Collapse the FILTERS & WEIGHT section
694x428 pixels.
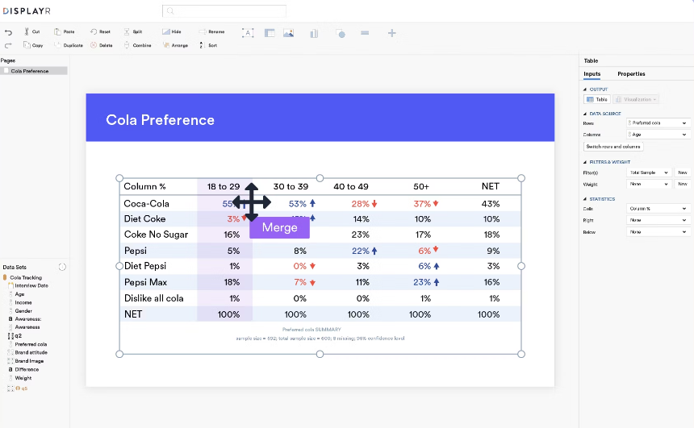click(585, 162)
